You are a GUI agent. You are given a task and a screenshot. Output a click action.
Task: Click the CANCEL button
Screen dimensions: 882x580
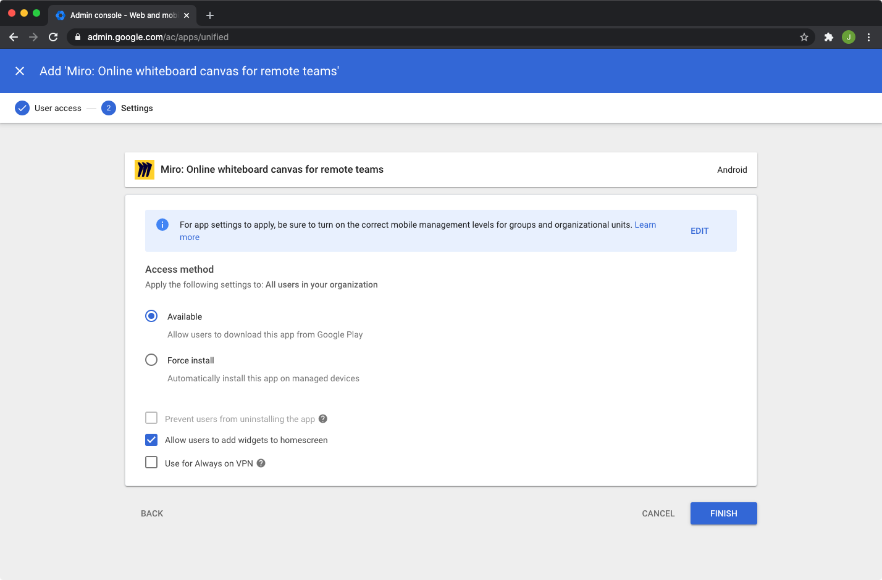658,513
